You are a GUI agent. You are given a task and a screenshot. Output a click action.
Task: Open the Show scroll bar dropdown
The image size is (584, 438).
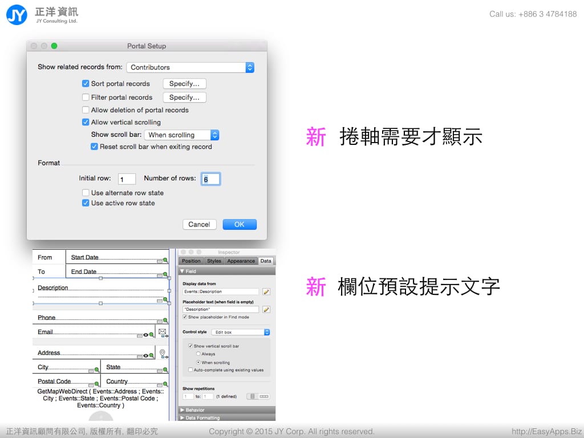click(x=181, y=135)
